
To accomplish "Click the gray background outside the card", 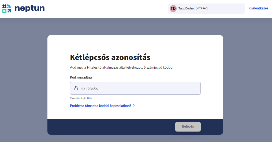I will (24, 80).
